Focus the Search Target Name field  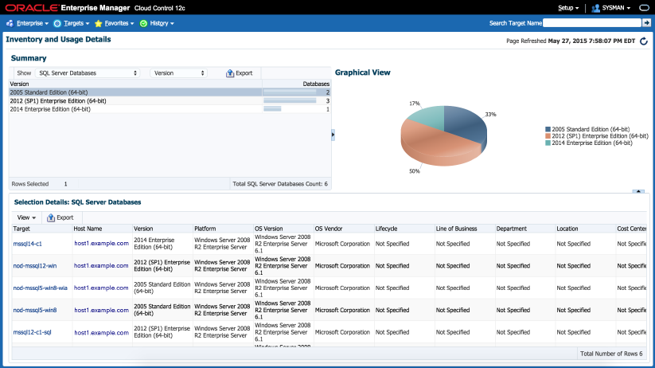tap(591, 23)
